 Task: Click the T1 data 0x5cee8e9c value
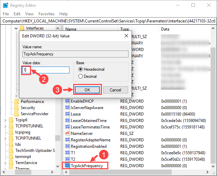coord(183,153)
